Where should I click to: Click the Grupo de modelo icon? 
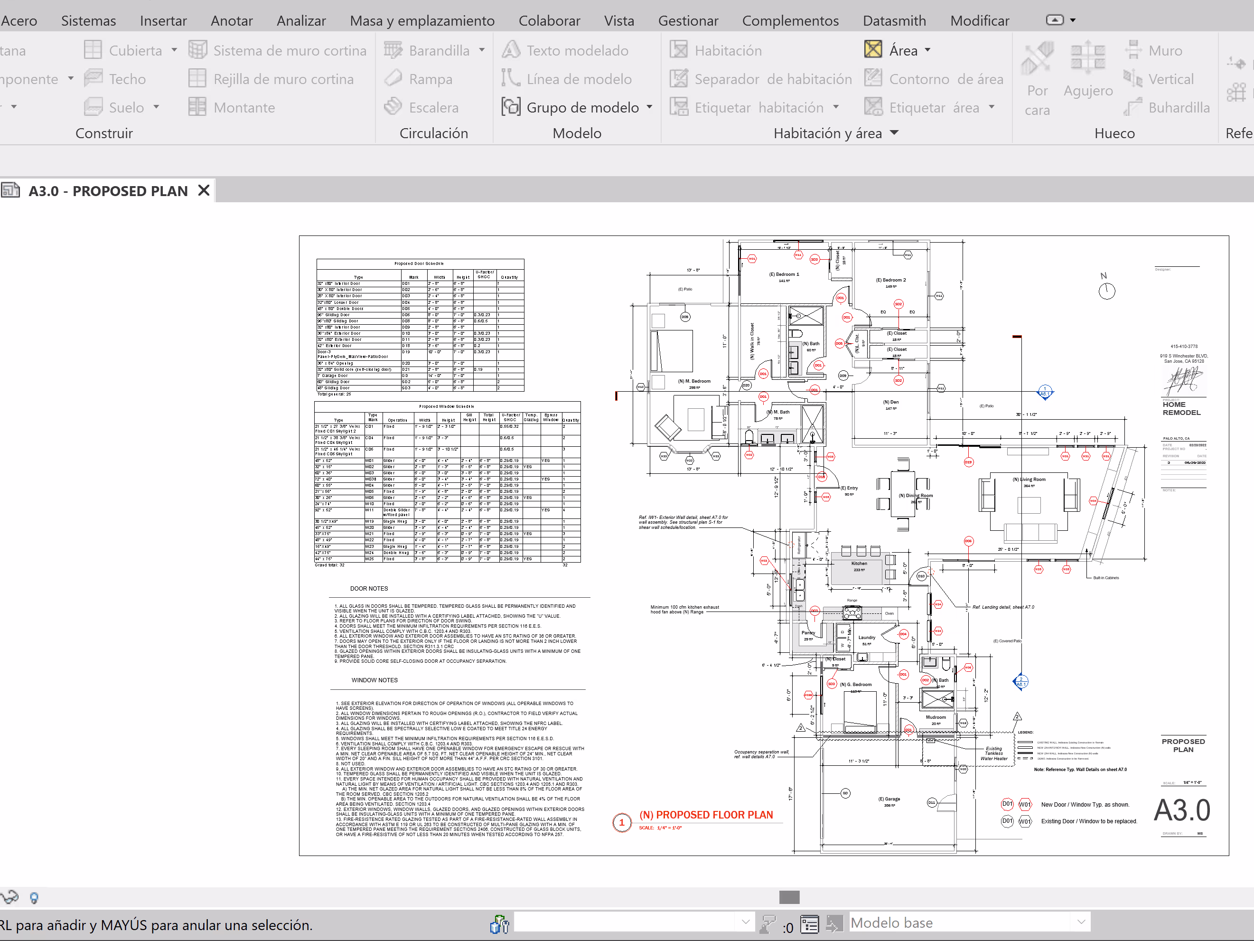coord(510,107)
